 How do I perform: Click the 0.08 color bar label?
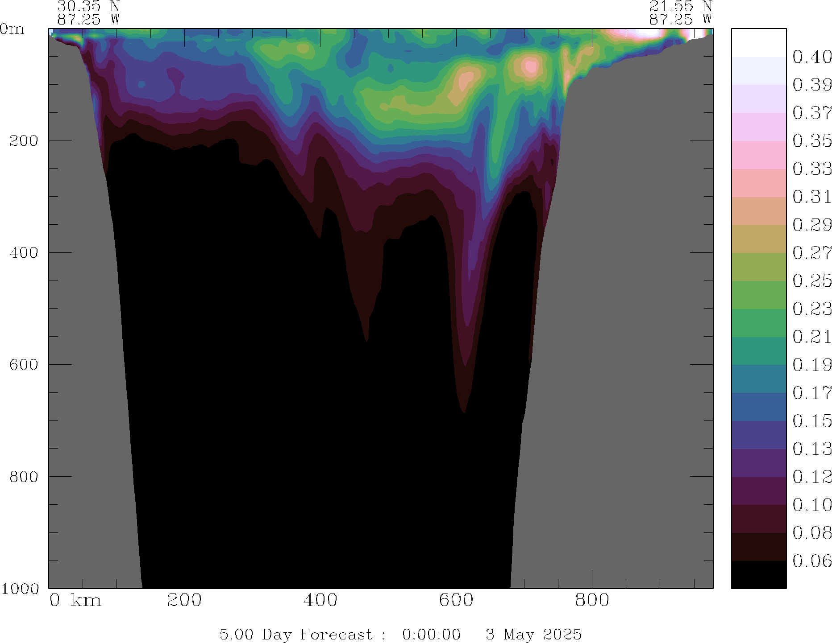tap(812, 533)
